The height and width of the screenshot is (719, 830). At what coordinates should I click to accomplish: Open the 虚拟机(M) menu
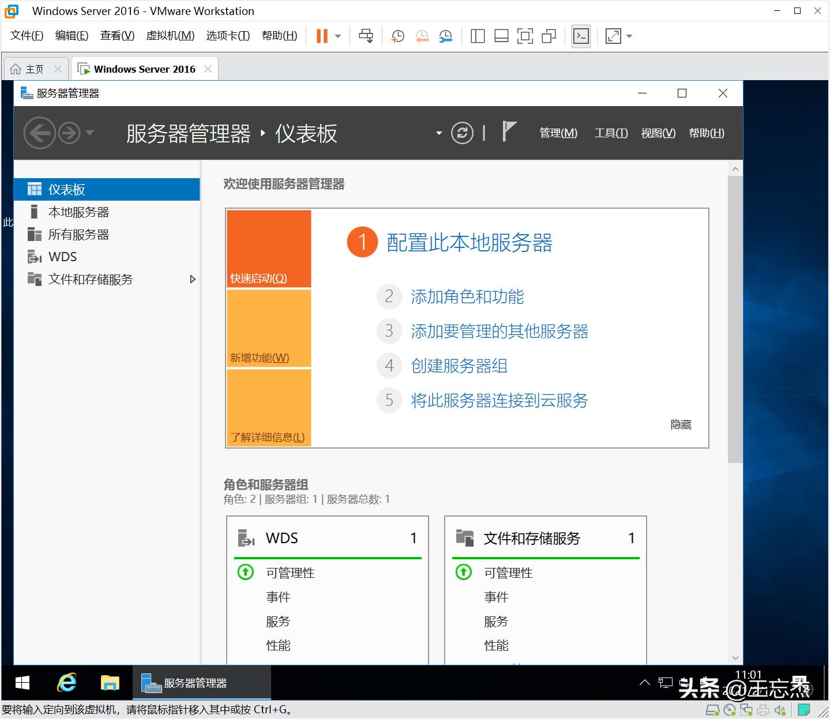coord(170,35)
